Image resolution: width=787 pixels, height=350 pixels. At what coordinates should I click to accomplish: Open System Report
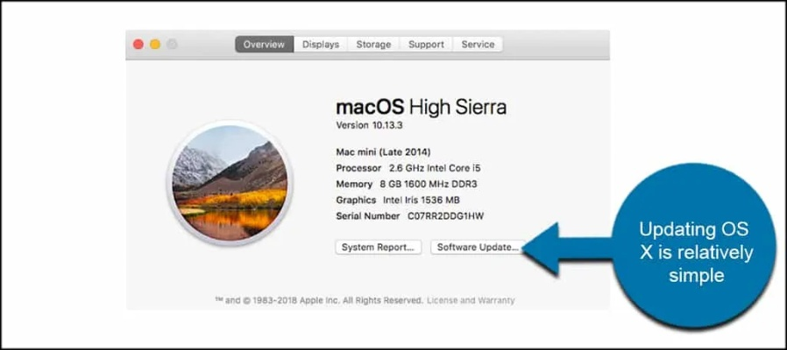pyautogui.click(x=379, y=248)
